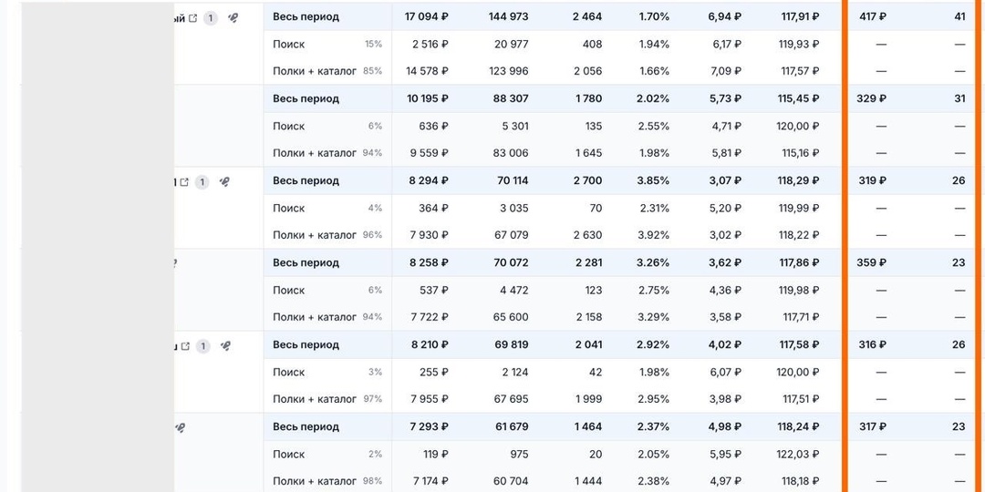This screenshot has height=492, width=985.
Task: Click the 417 ₽ cell in highlighted column
Action: point(872,17)
